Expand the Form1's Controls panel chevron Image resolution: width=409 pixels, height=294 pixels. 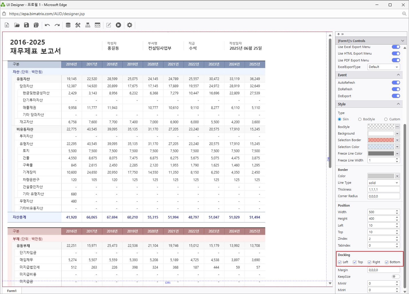tap(403, 41)
